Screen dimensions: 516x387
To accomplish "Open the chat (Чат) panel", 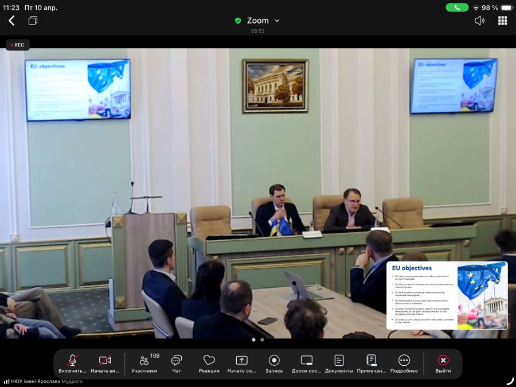I will click(177, 361).
